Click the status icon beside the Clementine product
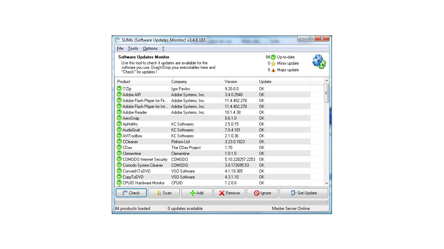The width and height of the screenshot is (444, 249). point(119,153)
